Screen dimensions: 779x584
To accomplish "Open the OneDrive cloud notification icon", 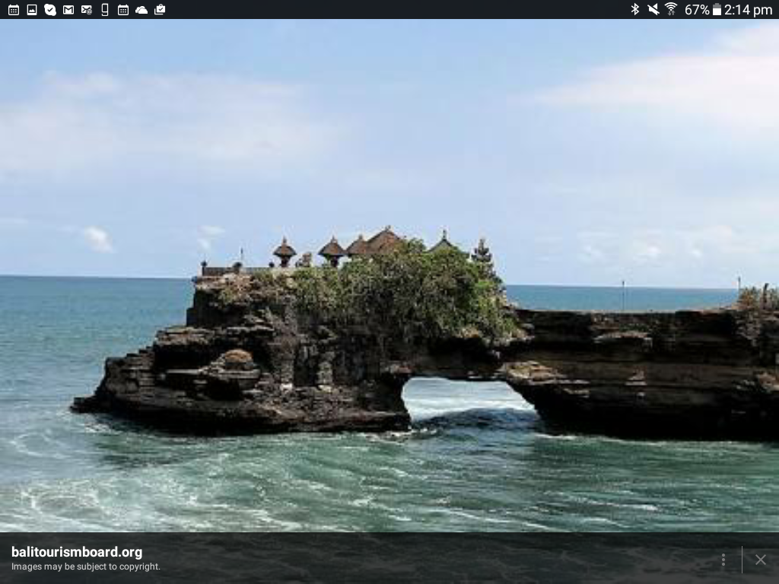I will pos(141,10).
